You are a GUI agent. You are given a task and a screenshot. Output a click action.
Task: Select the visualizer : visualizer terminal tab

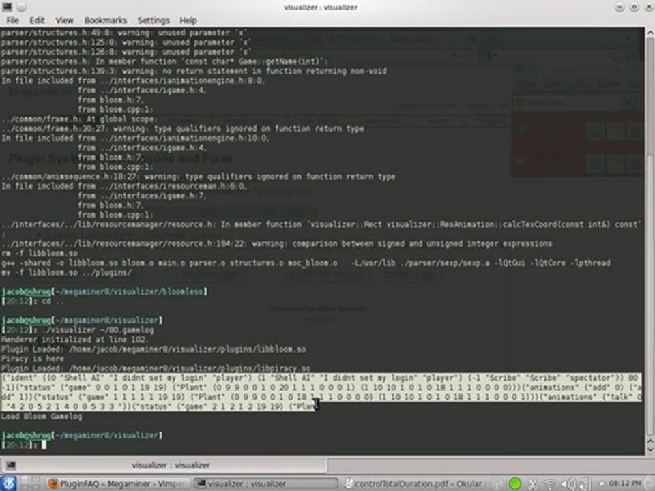[x=164, y=464]
